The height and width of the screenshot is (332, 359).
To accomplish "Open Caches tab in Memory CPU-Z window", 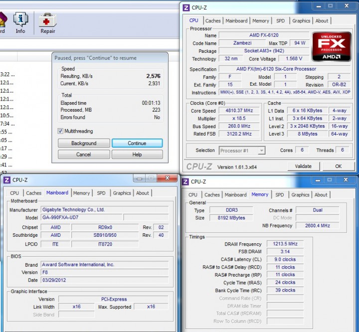I will pos(212,194).
